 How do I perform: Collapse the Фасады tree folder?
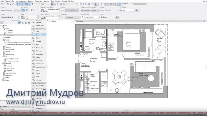point(2,40)
